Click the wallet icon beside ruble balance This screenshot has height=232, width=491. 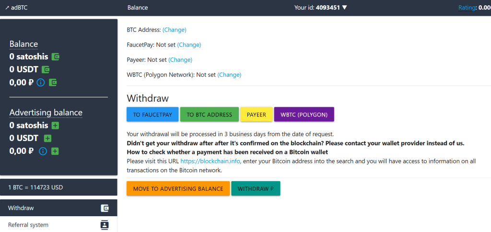coord(53,82)
